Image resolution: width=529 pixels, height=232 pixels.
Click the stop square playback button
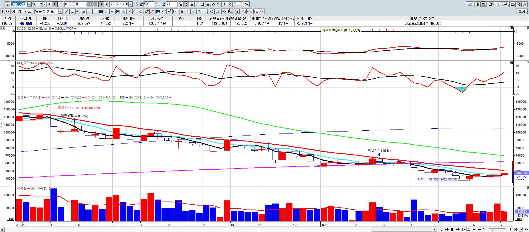(x=452, y=229)
